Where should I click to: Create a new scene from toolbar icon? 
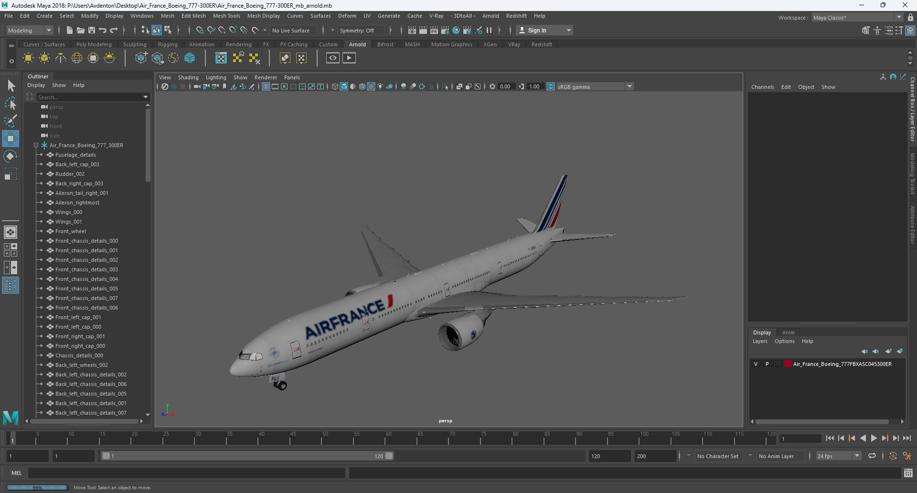pyautogui.click(x=69, y=30)
